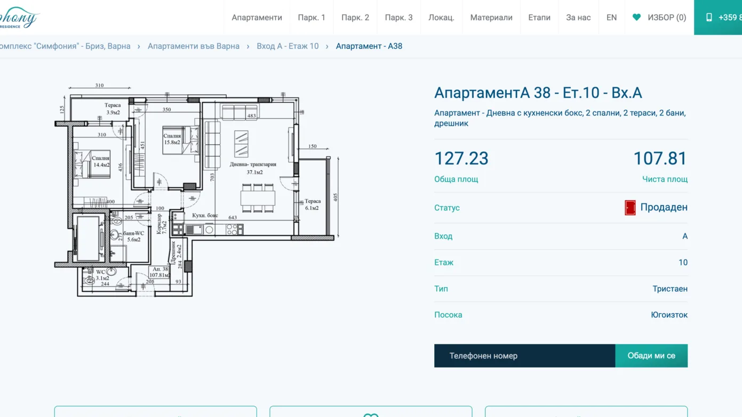Click the phone icon in header

pos(709,17)
